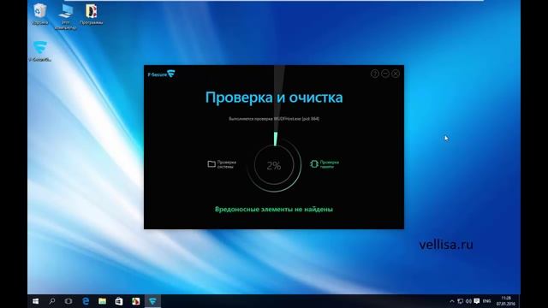Click the memory scan chip icon
The height and width of the screenshot is (308, 548).
(314, 163)
